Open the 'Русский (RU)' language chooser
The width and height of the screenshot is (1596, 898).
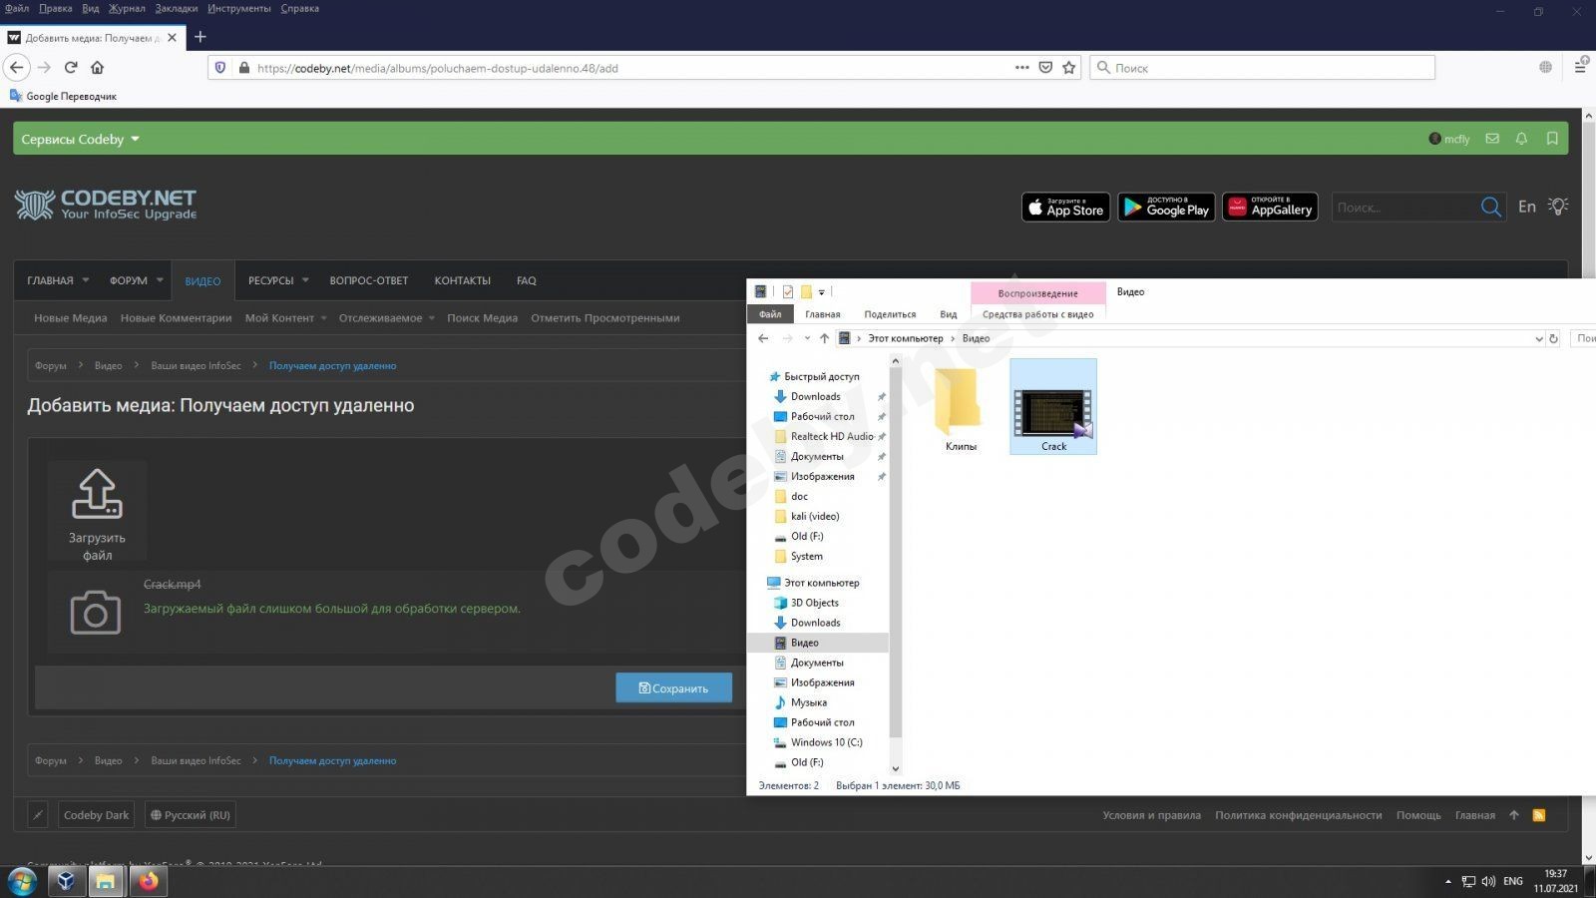pyautogui.click(x=191, y=815)
